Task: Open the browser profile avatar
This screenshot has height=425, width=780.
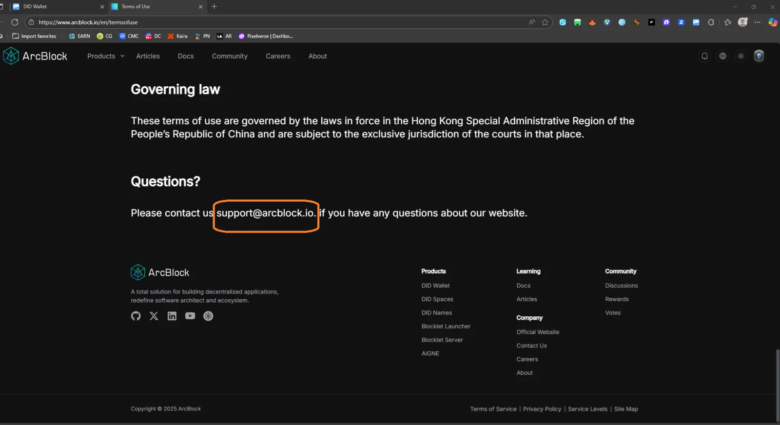Action: point(743,22)
